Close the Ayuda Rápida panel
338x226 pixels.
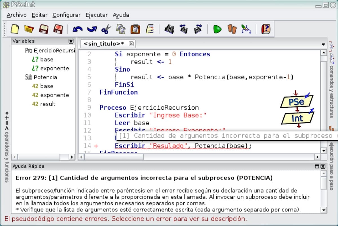click(323, 166)
